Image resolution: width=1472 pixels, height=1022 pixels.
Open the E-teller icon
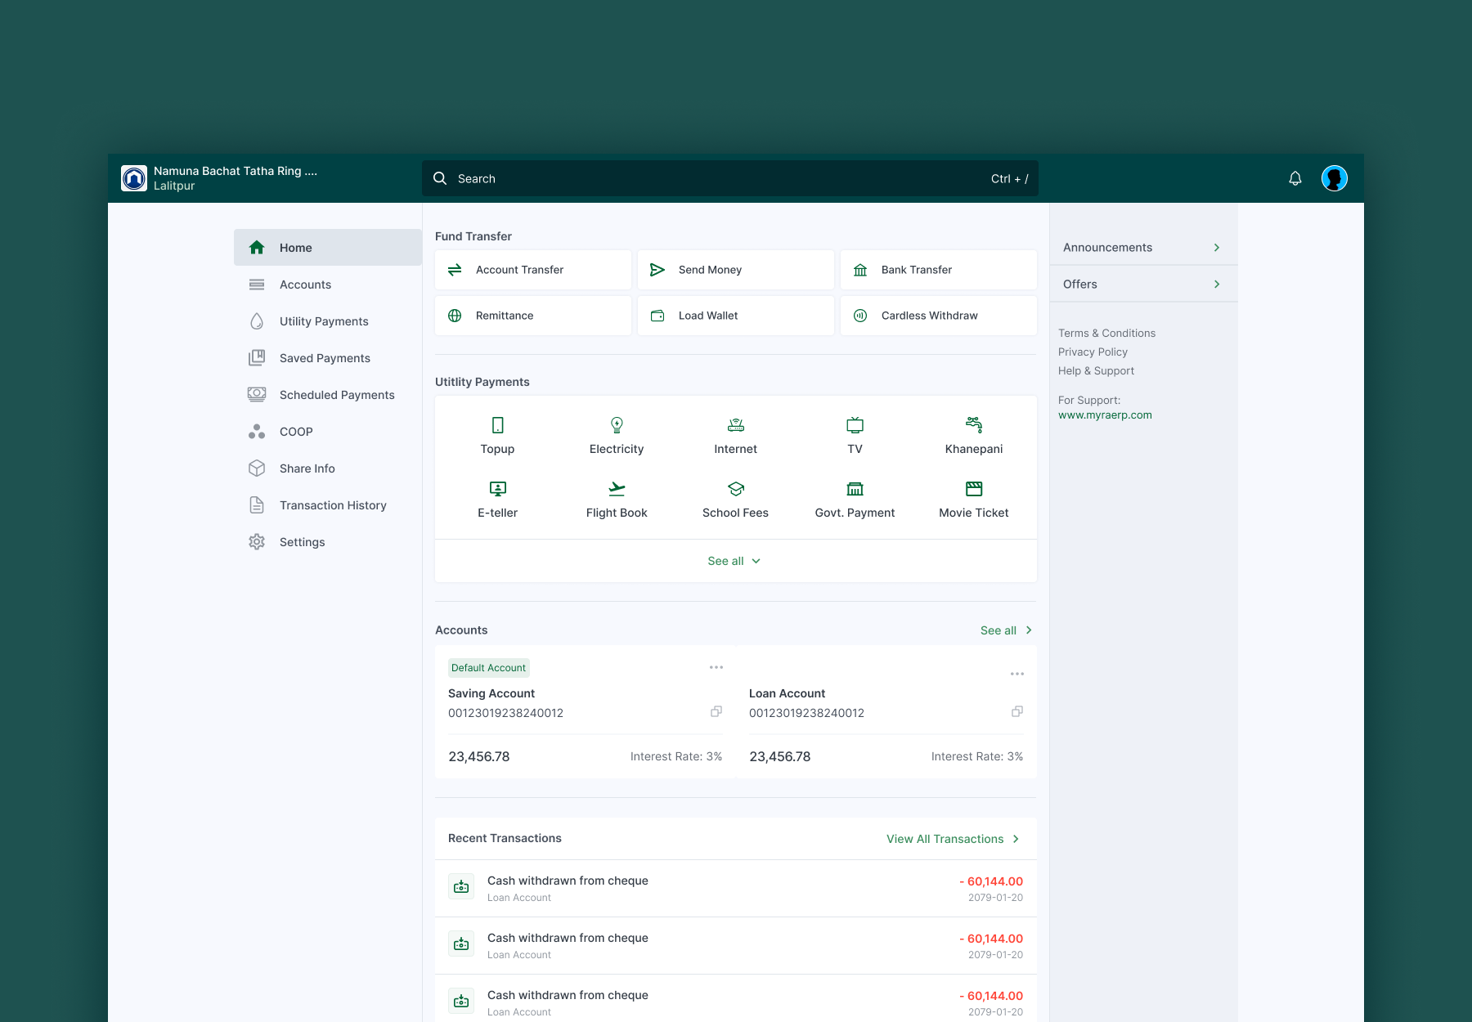tap(498, 489)
